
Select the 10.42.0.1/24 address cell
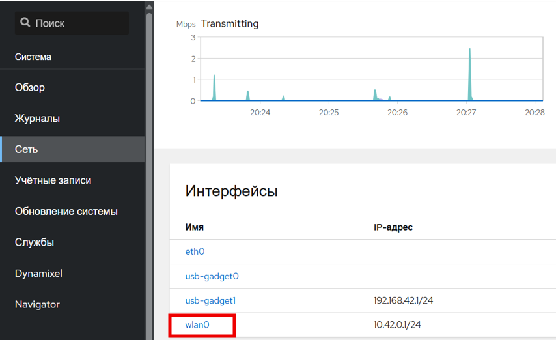(396, 324)
